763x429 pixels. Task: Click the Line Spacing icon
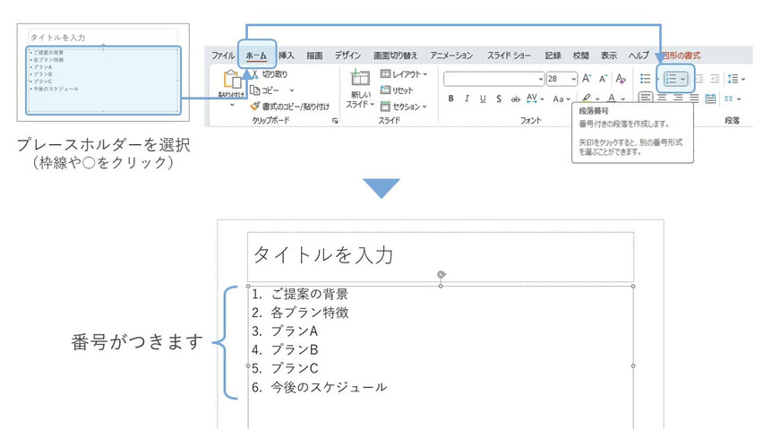[733, 78]
